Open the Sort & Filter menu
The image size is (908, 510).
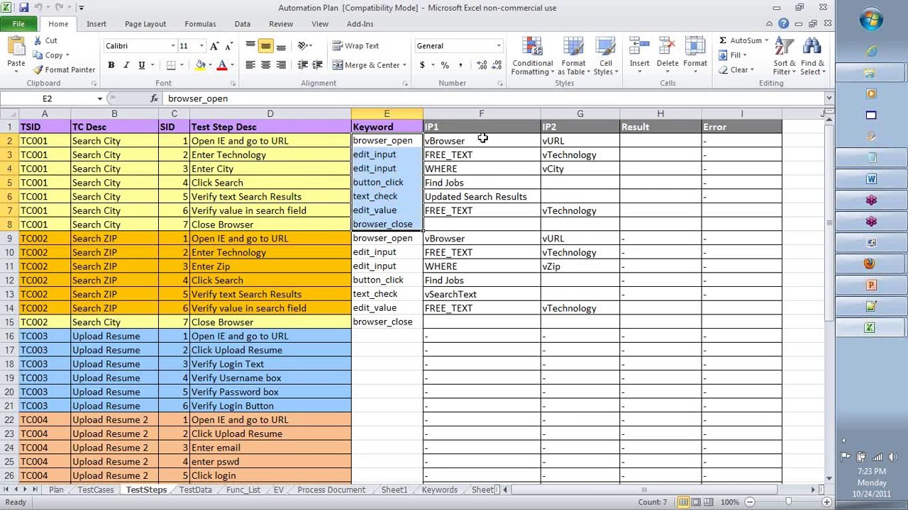pos(784,56)
